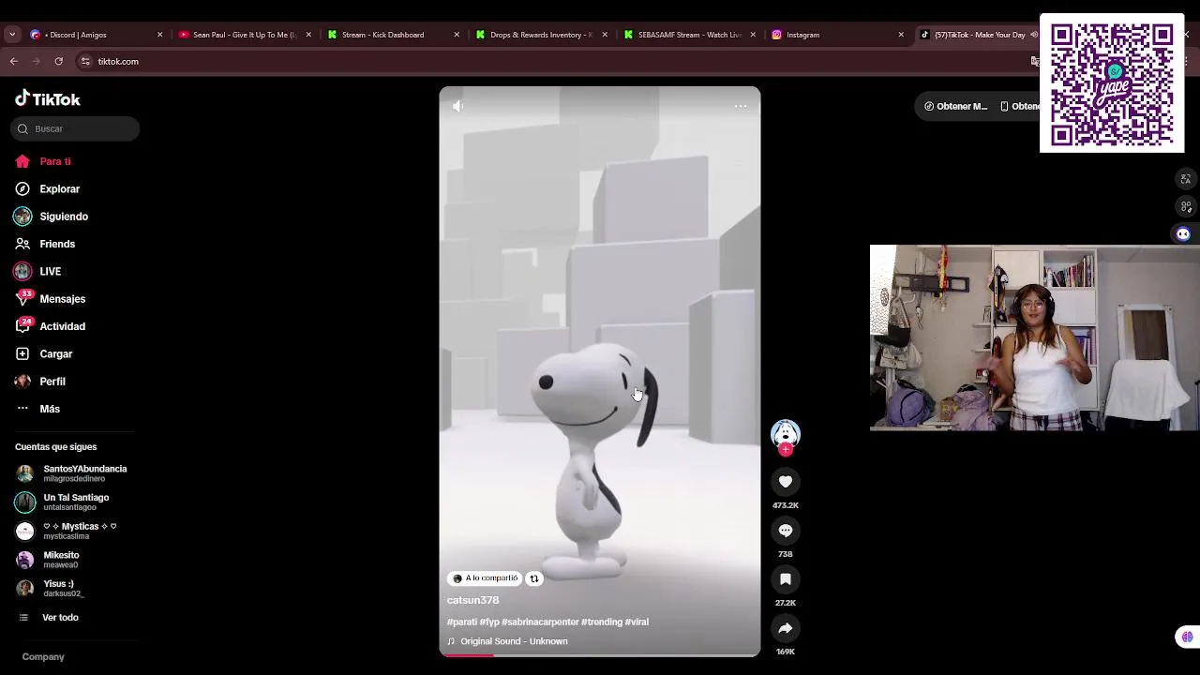
Task: Open video three-dots options menu
Action: (x=741, y=106)
